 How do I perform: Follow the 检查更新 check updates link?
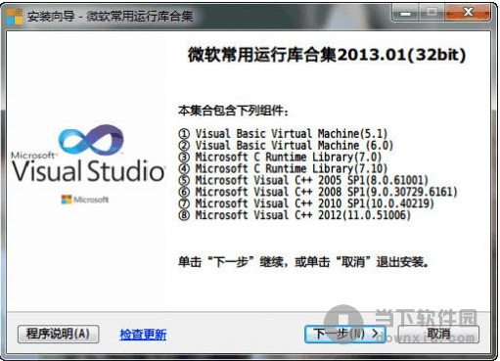tap(143, 335)
